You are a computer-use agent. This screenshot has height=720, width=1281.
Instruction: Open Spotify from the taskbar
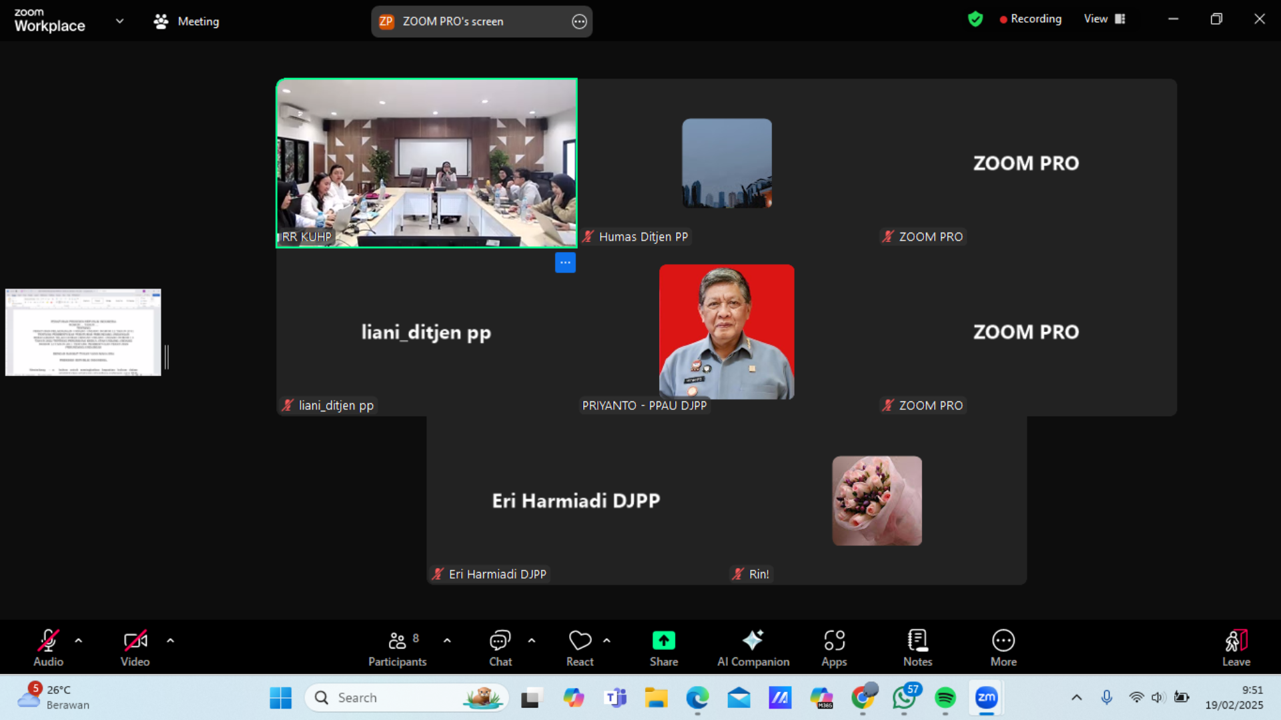[x=945, y=698]
